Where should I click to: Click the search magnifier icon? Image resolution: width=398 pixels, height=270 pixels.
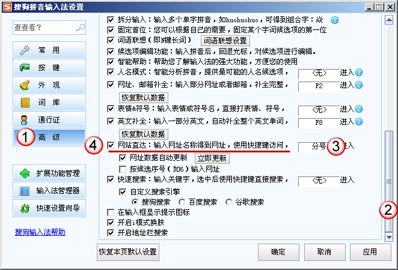(81, 28)
